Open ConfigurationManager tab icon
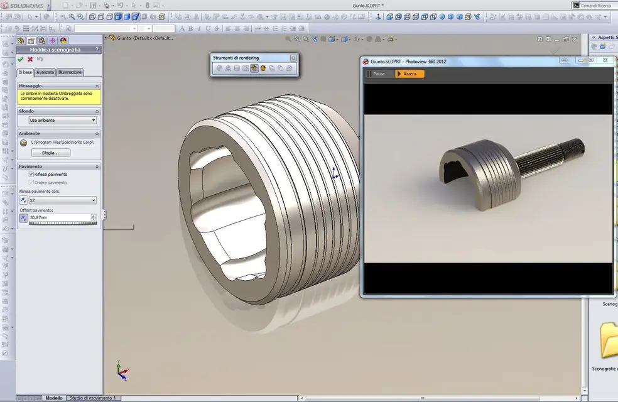618x402 pixels. pyautogui.click(x=42, y=40)
